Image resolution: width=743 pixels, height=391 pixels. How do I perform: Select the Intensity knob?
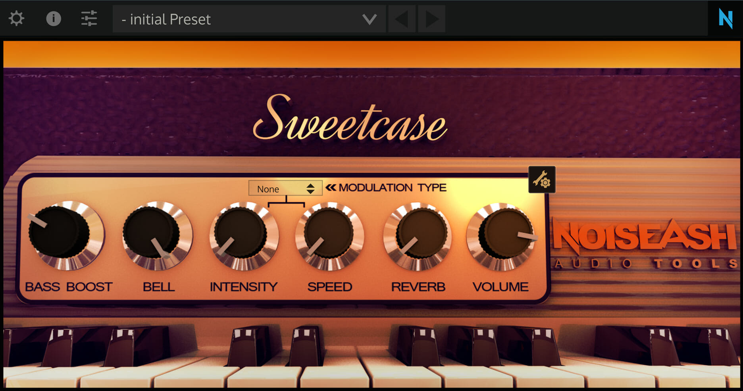(243, 236)
